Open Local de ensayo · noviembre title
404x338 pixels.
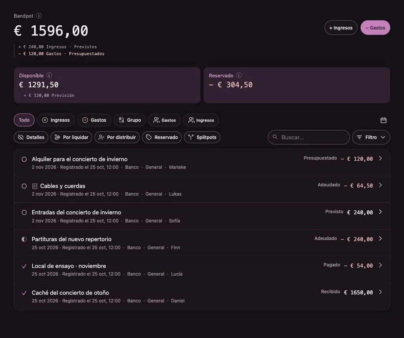point(69,266)
